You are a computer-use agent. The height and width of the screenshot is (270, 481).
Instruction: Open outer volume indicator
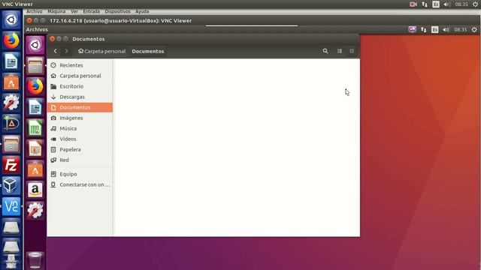coord(447,4)
